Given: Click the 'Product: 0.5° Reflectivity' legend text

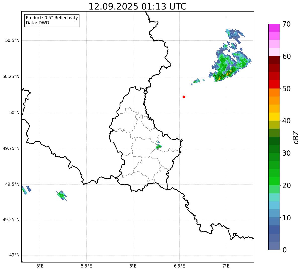Looking at the screenshot, I should coord(52,18).
